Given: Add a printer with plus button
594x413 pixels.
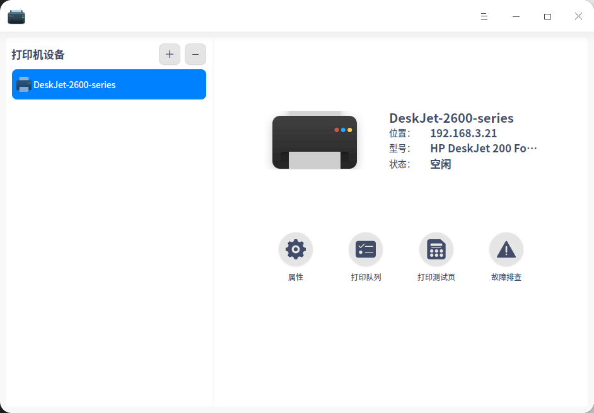Looking at the screenshot, I should tap(170, 54).
